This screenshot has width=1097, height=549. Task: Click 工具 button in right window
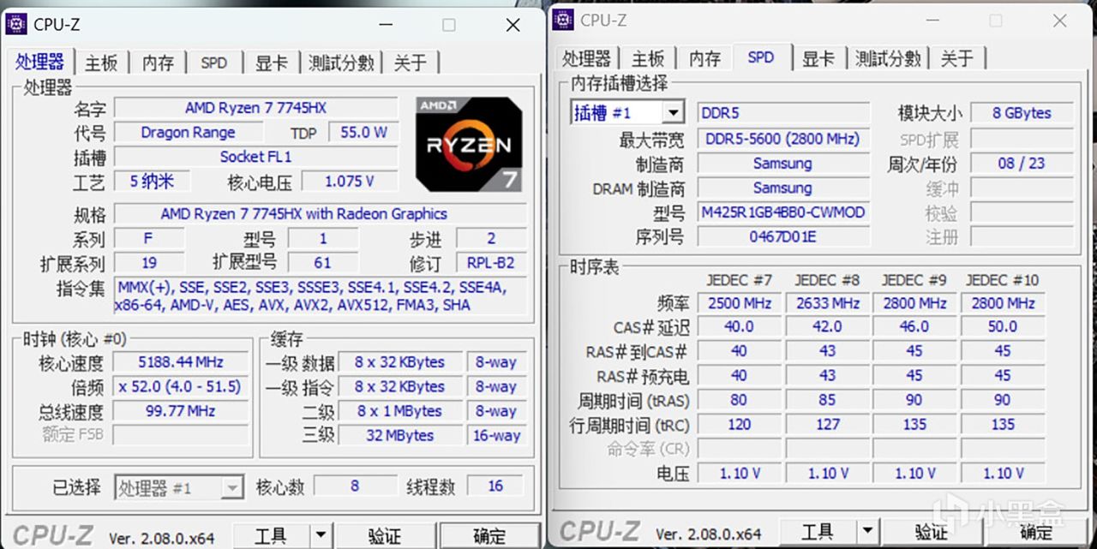[x=818, y=533]
